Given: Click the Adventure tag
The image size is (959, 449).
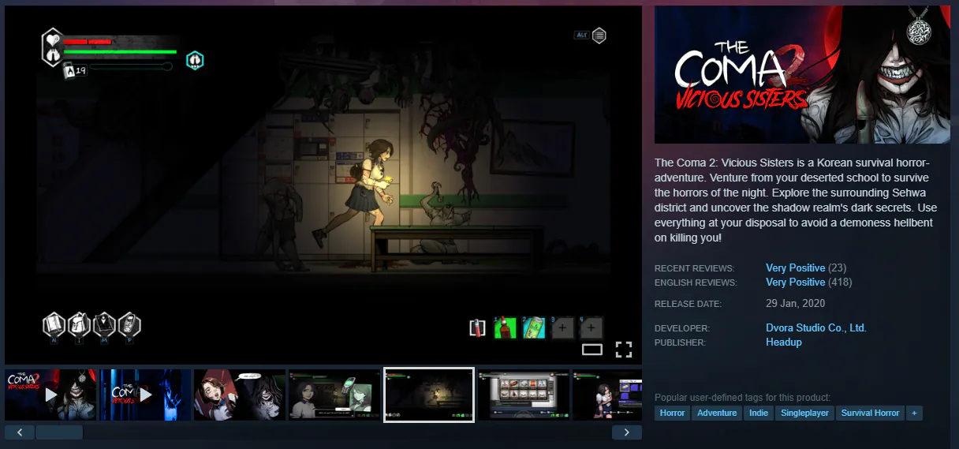Looking at the screenshot, I should (x=717, y=413).
